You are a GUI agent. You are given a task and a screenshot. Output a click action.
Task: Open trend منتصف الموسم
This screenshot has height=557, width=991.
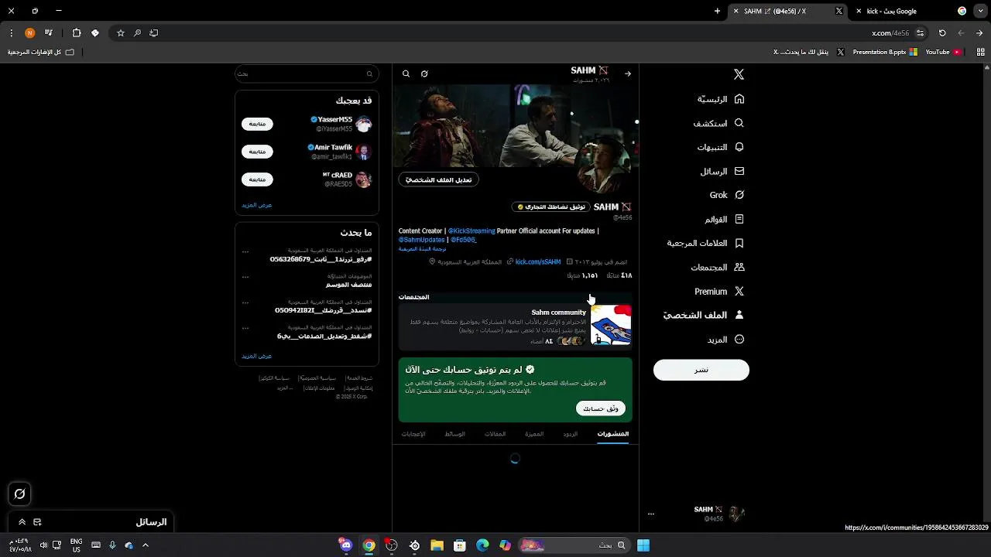pyautogui.click(x=348, y=285)
